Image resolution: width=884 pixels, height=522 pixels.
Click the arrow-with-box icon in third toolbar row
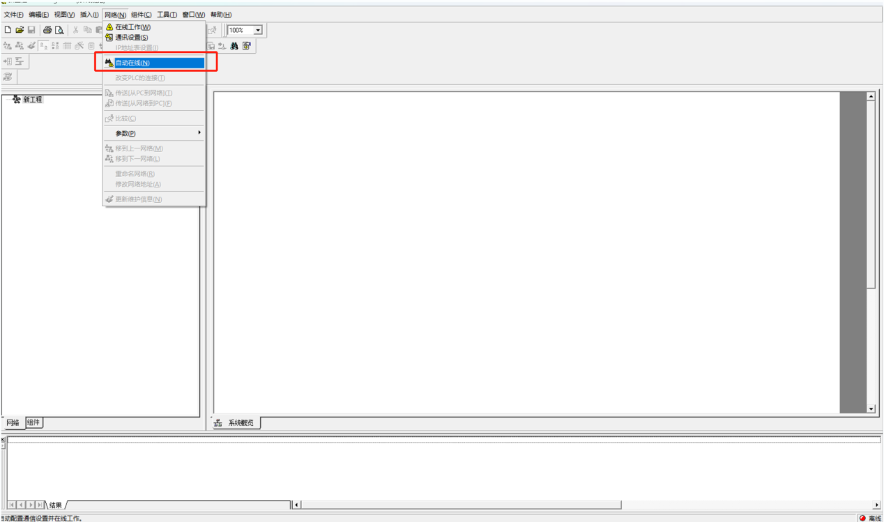pyautogui.click(x=8, y=61)
